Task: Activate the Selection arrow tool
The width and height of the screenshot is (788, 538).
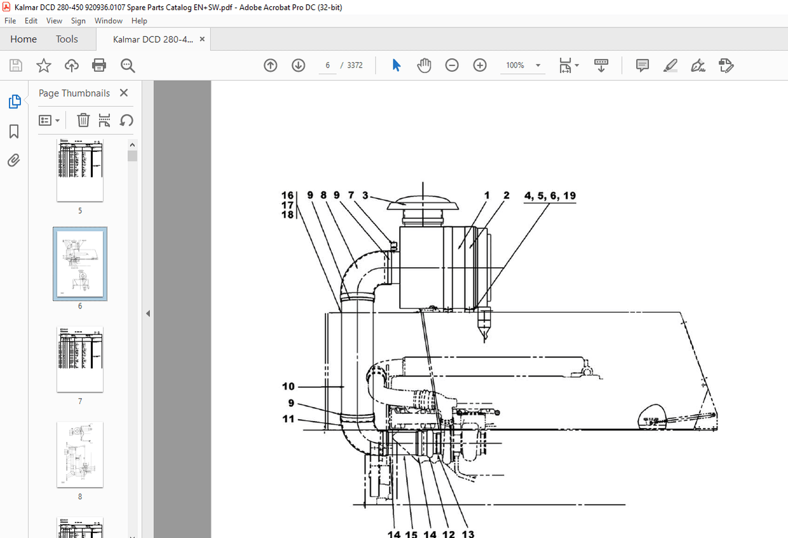Action: pyautogui.click(x=396, y=65)
